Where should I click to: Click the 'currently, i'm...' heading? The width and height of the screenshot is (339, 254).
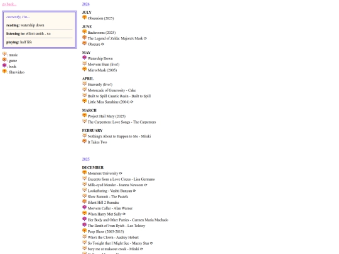tap(18, 17)
